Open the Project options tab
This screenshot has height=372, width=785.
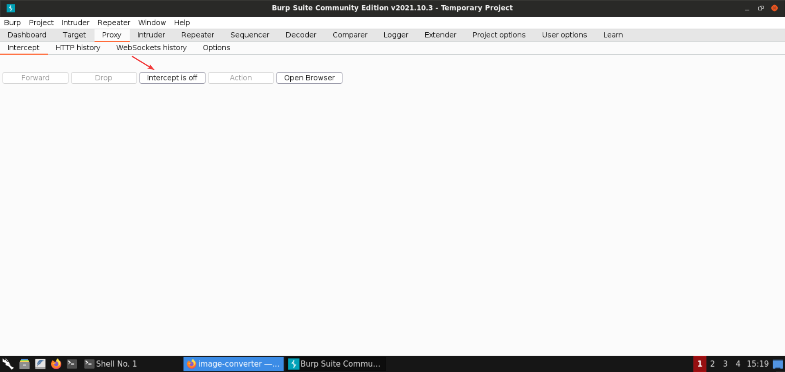(x=499, y=35)
